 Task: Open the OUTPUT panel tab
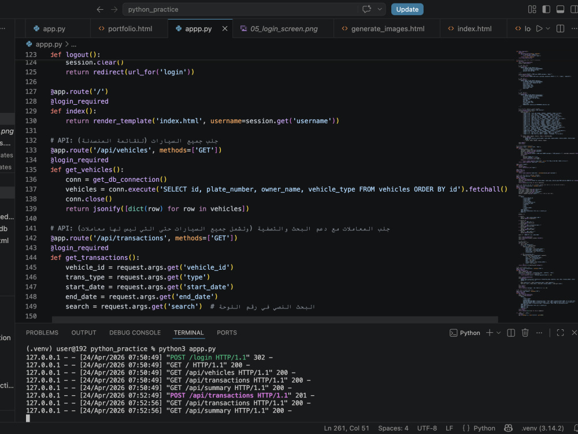tap(84, 333)
